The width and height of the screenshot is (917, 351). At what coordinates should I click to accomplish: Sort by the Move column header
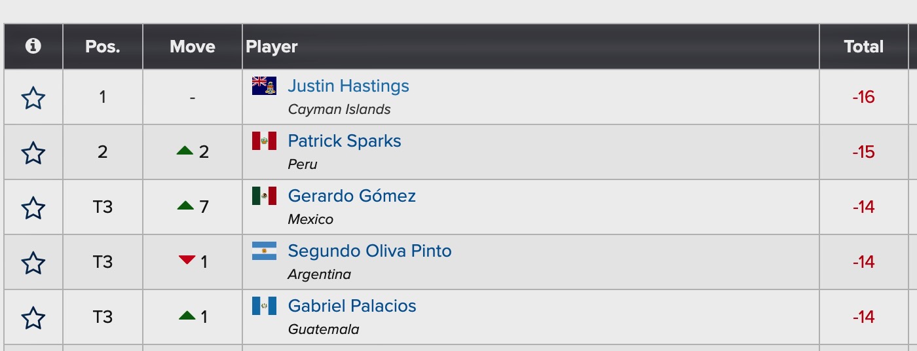pos(193,46)
